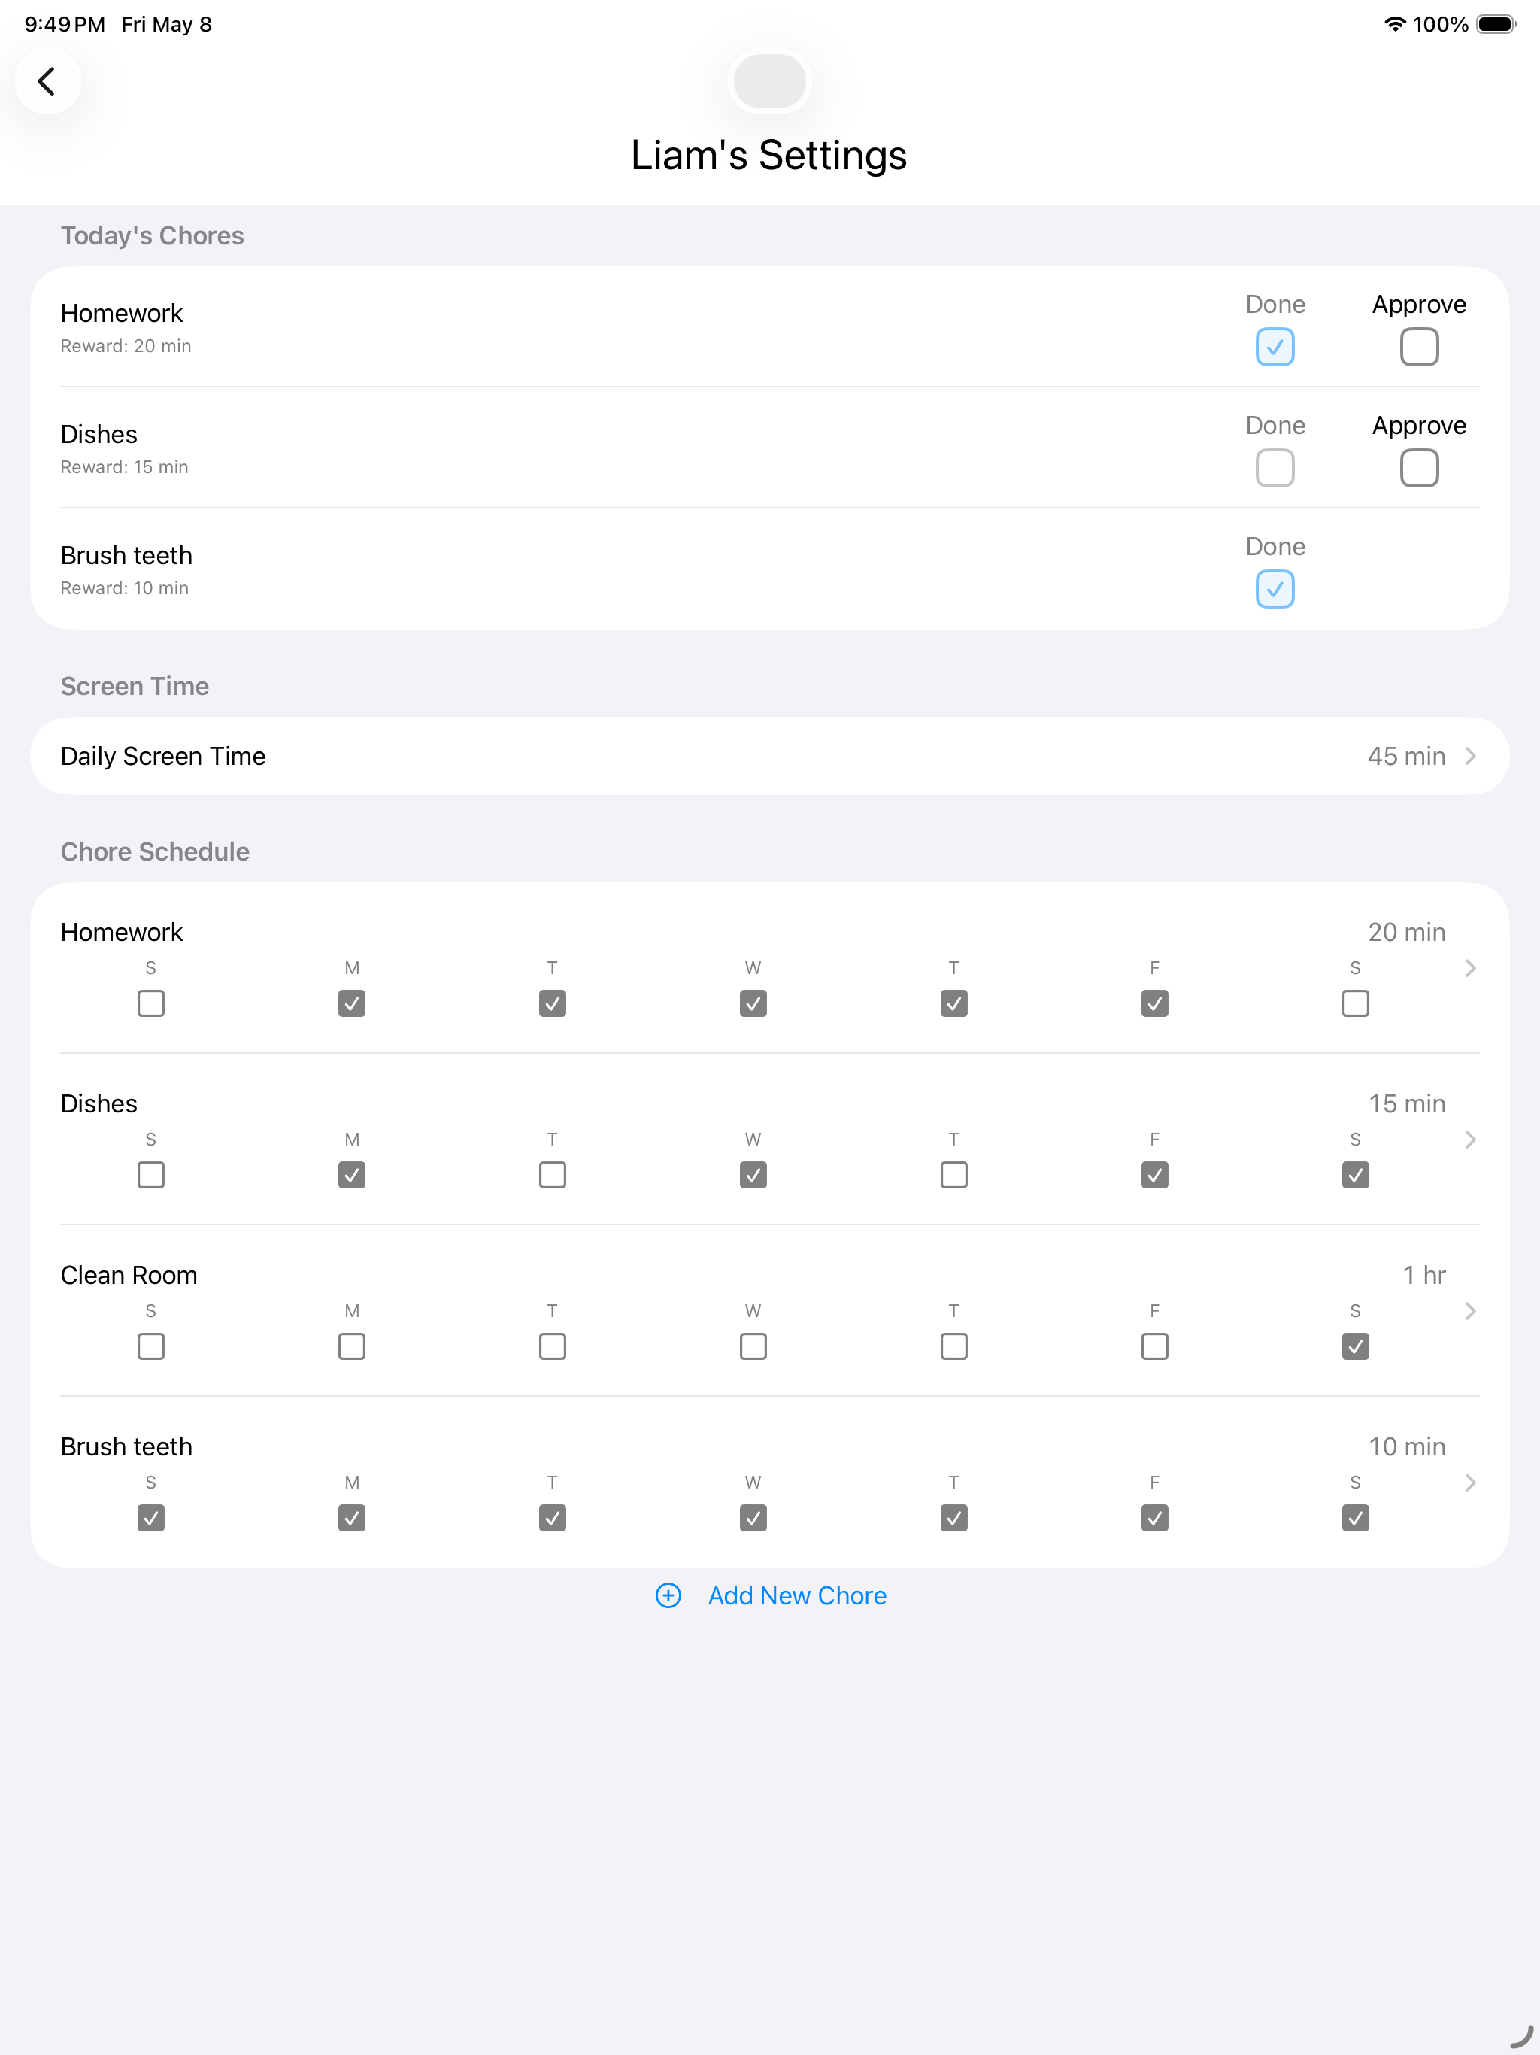Tap the battery indicator icon
Image resolution: width=1540 pixels, height=2055 pixels.
point(1496,24)
